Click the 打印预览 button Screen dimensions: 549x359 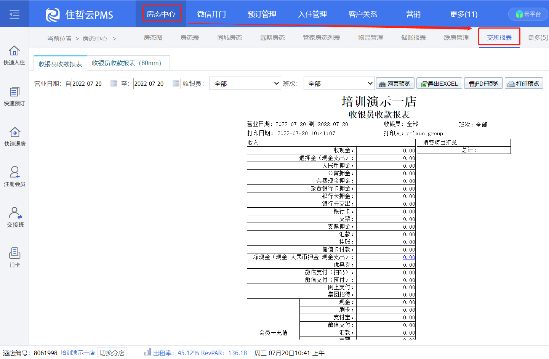[x=524, y=83]
